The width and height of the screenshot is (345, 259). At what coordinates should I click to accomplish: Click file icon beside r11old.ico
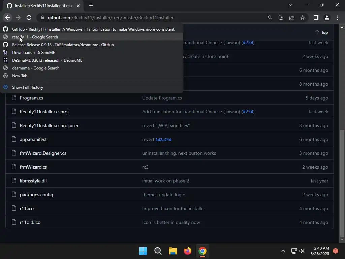pos(14,222)
